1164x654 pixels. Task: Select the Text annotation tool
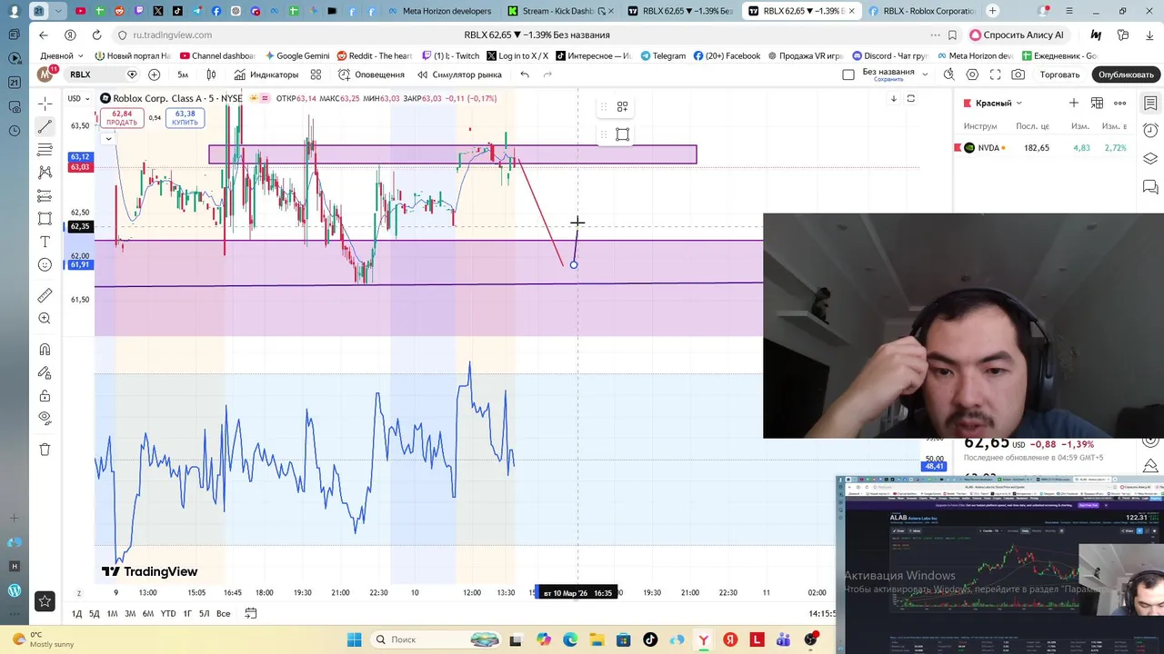[x=45, y=242]
